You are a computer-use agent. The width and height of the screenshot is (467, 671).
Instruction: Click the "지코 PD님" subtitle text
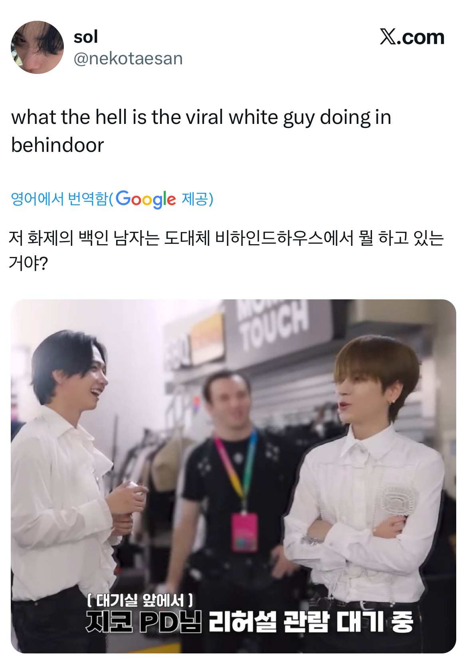click(144, 622)
